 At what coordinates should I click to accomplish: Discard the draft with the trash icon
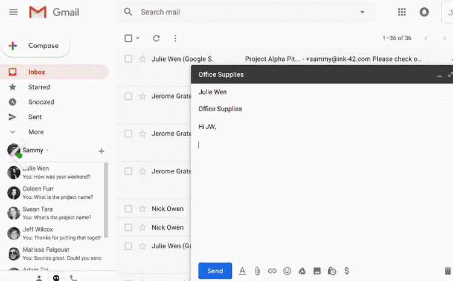(448, 271)
